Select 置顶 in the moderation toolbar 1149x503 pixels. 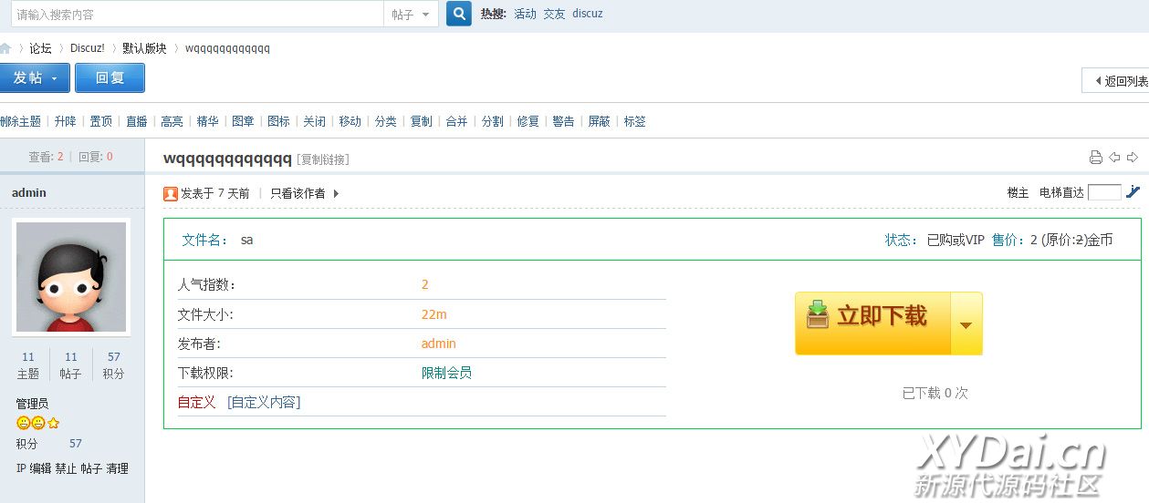point(100,121)
